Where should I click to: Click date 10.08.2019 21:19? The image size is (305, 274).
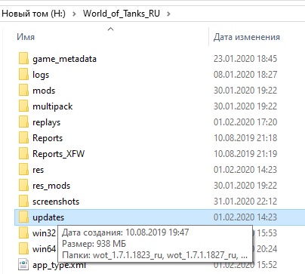[x=245, y=154]
